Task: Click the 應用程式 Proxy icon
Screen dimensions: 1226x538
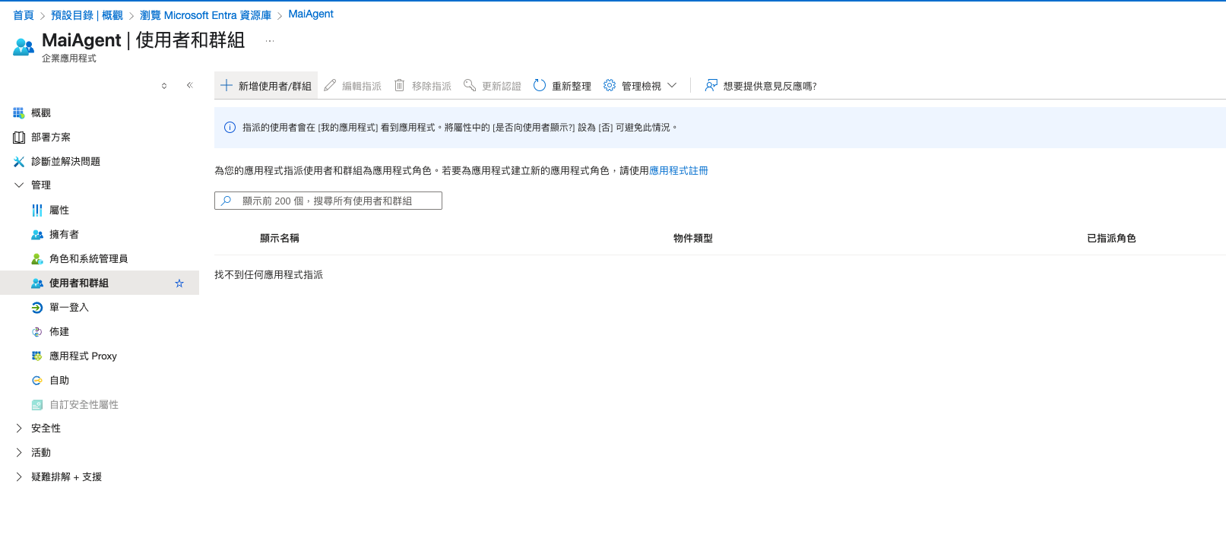Action: point(37,356)
